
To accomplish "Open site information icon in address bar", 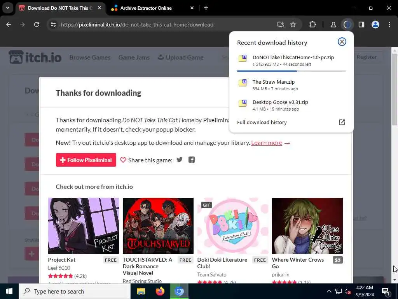I will [x=53, y=25].
